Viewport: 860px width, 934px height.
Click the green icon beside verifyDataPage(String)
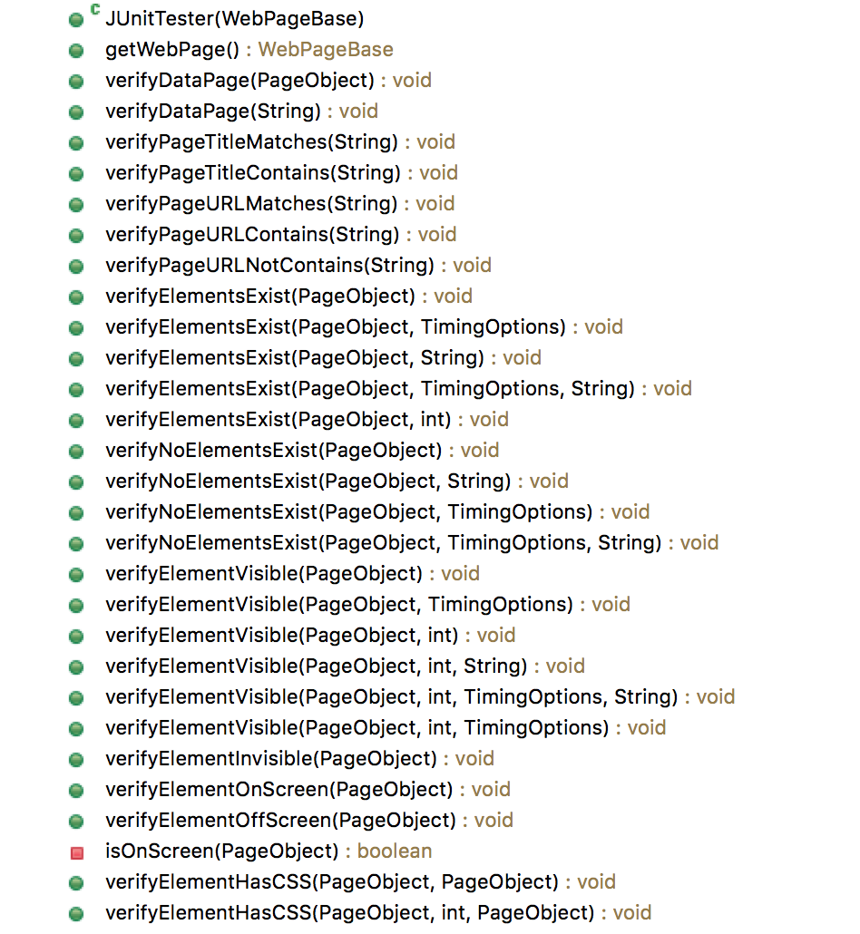76,112
